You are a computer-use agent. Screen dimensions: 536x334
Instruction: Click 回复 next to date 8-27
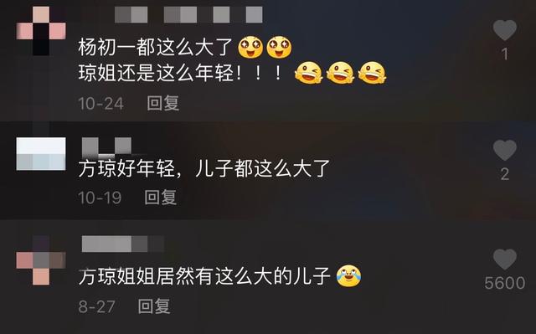tap(154, 306)
